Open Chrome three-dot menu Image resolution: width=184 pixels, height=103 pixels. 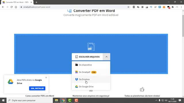pos(181,7)
